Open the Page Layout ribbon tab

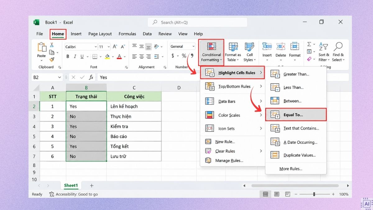click(x=100, y=34)
